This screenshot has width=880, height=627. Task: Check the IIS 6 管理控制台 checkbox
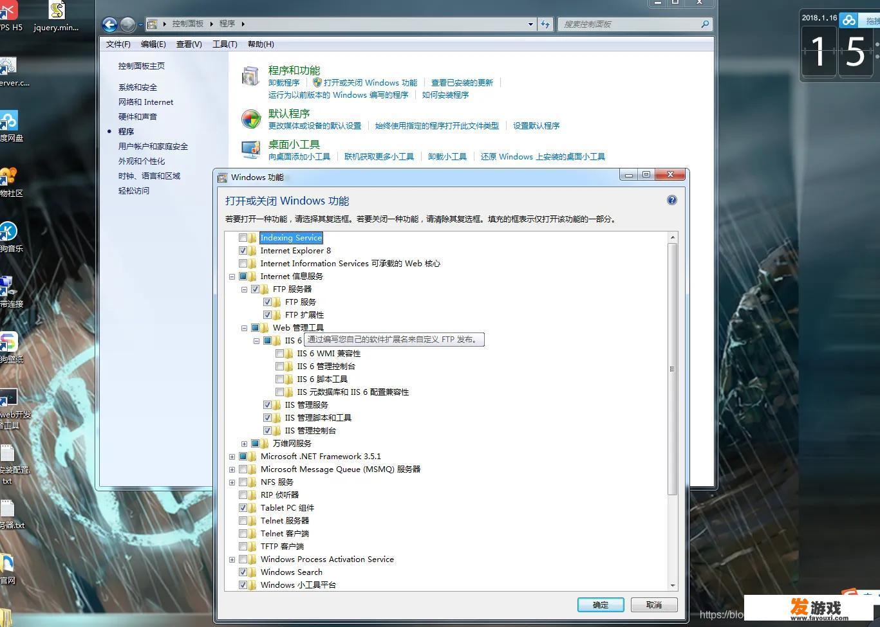tap(279, 367)
